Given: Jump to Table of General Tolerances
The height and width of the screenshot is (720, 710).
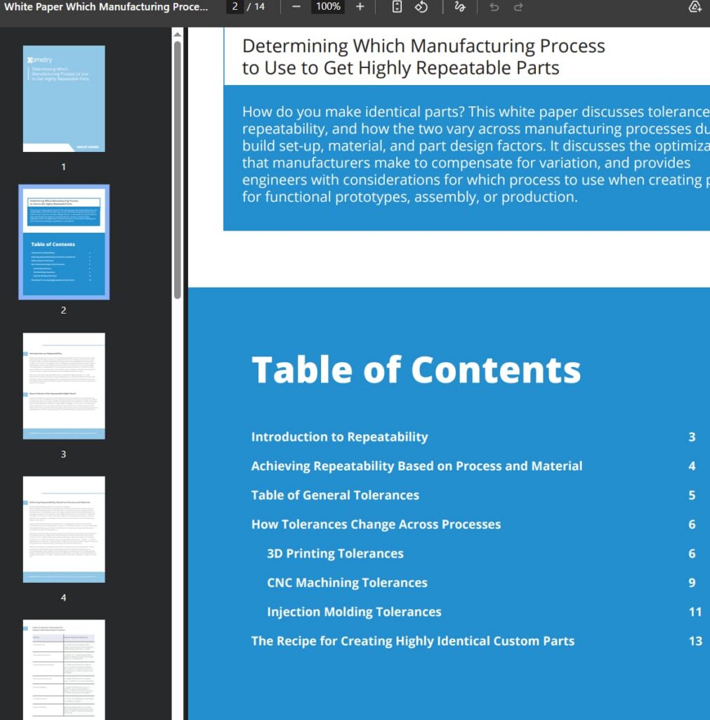Looking at the screenshot, I should [335, 495].
